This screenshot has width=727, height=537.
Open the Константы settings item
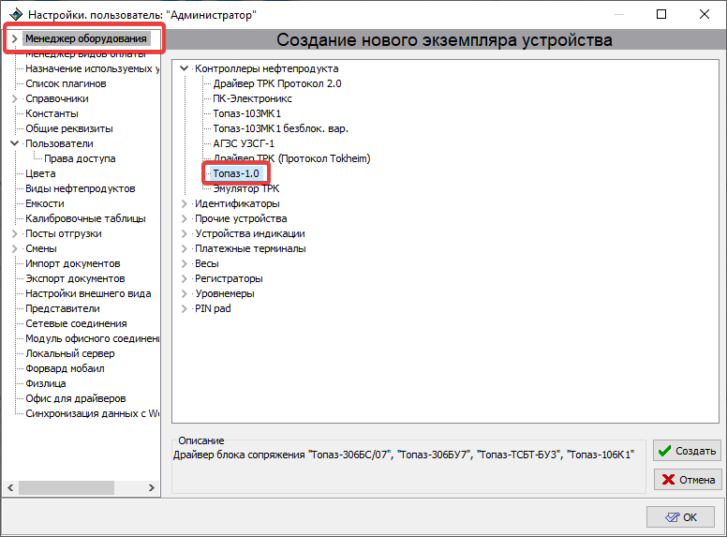point(52,113)
